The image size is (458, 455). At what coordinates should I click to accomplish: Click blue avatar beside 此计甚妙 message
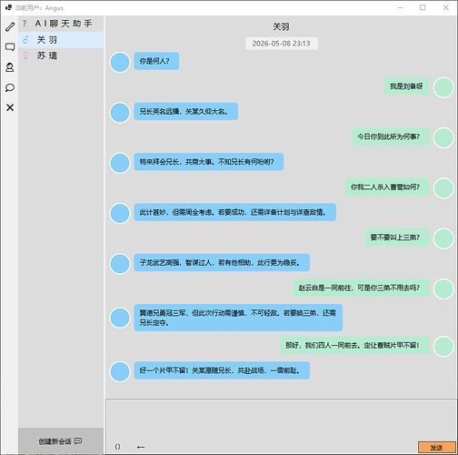click(x=120, y=213)
